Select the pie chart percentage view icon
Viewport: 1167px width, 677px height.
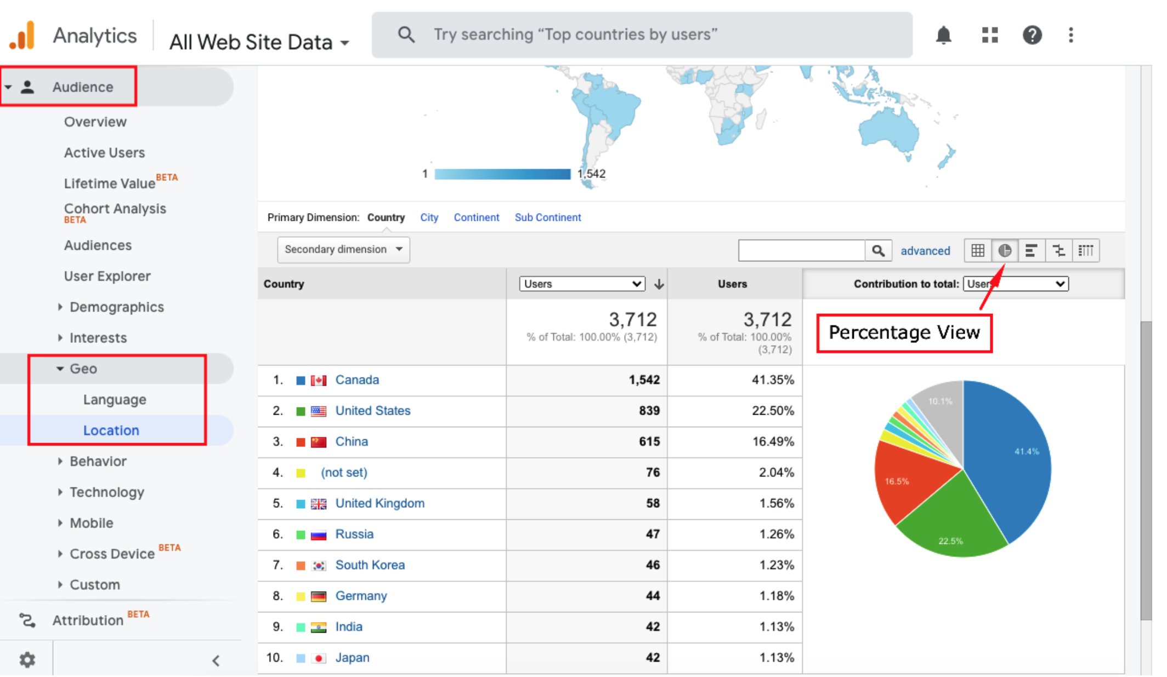click(x=1005, y=251)
